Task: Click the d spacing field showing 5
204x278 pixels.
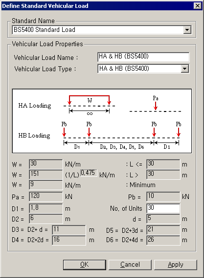Action: click(x=163, y=219)
